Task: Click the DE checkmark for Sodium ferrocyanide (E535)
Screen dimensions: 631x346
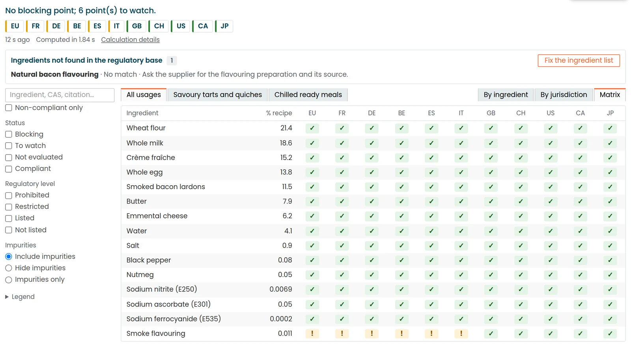Action: [x=372, y=319]
